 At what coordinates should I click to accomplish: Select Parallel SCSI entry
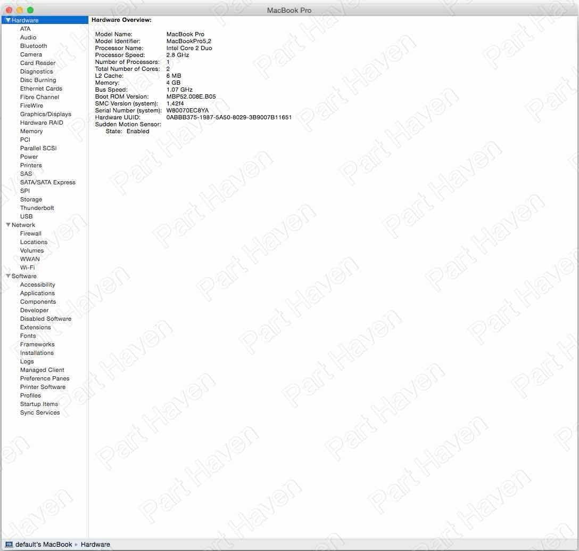38,148
